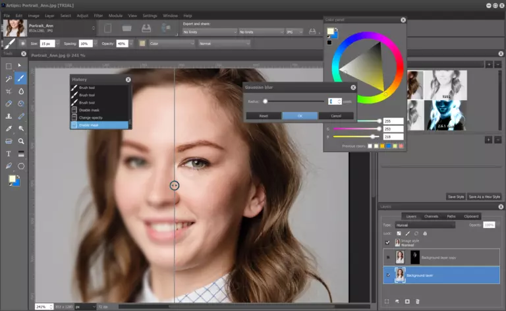Click OK in Gaussian blur dialog

[x=300, y=115]
